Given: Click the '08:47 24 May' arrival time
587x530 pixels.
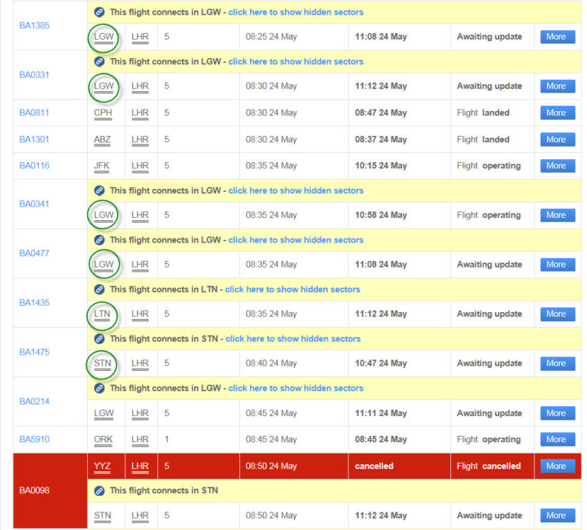Looking at the screenshot, I should [x=381, y=112].
